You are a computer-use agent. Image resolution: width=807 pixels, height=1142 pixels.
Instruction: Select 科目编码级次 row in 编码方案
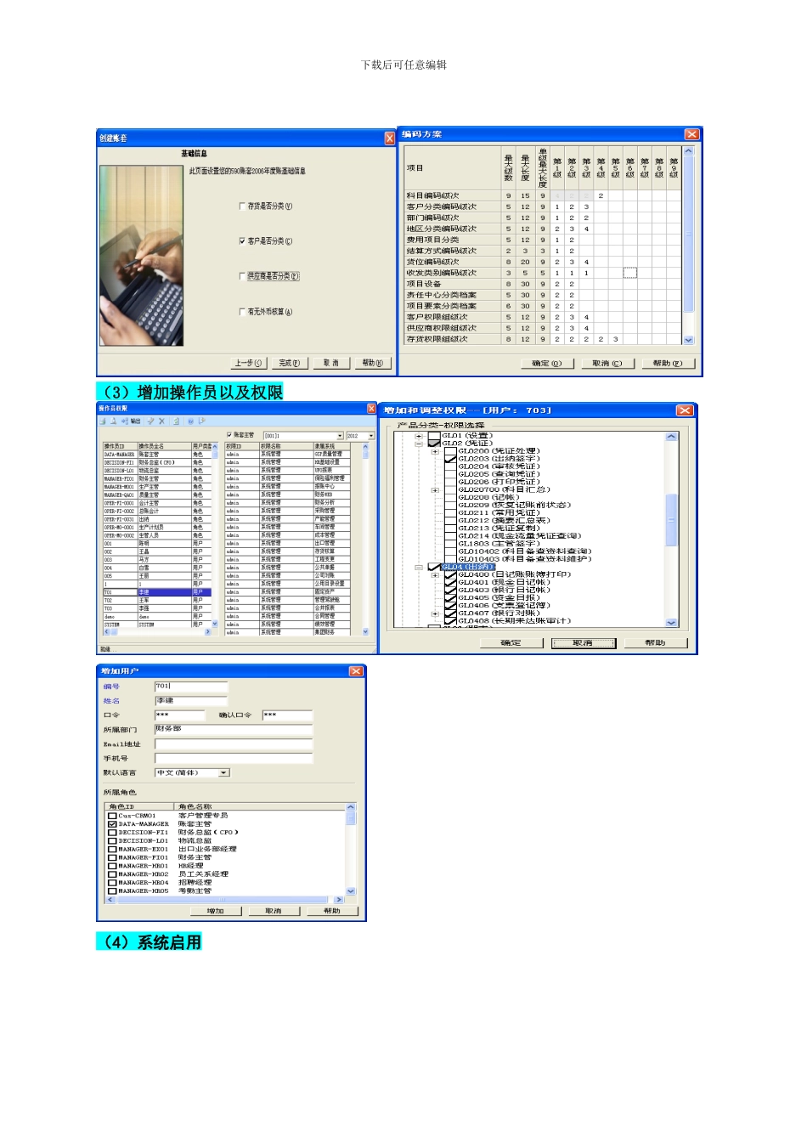[543, 195]
